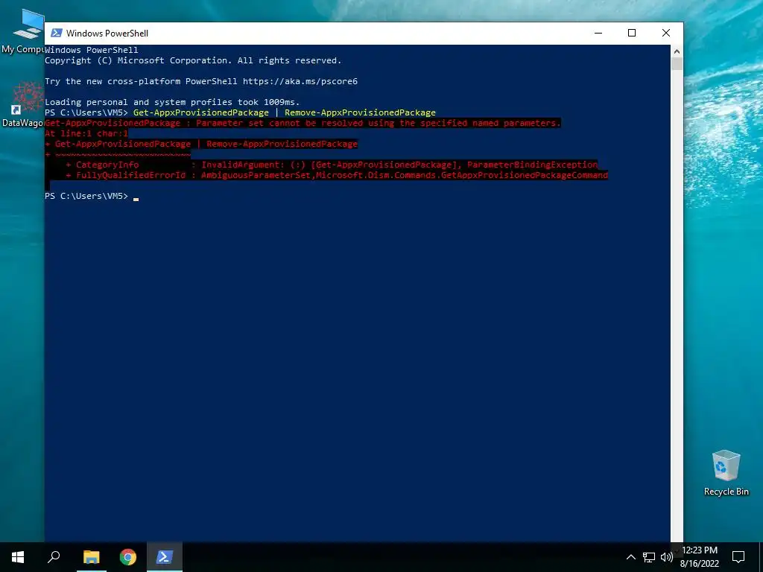763x572 pixels.
Task: Open network status tray icon
Action: [x=649, y=557]
